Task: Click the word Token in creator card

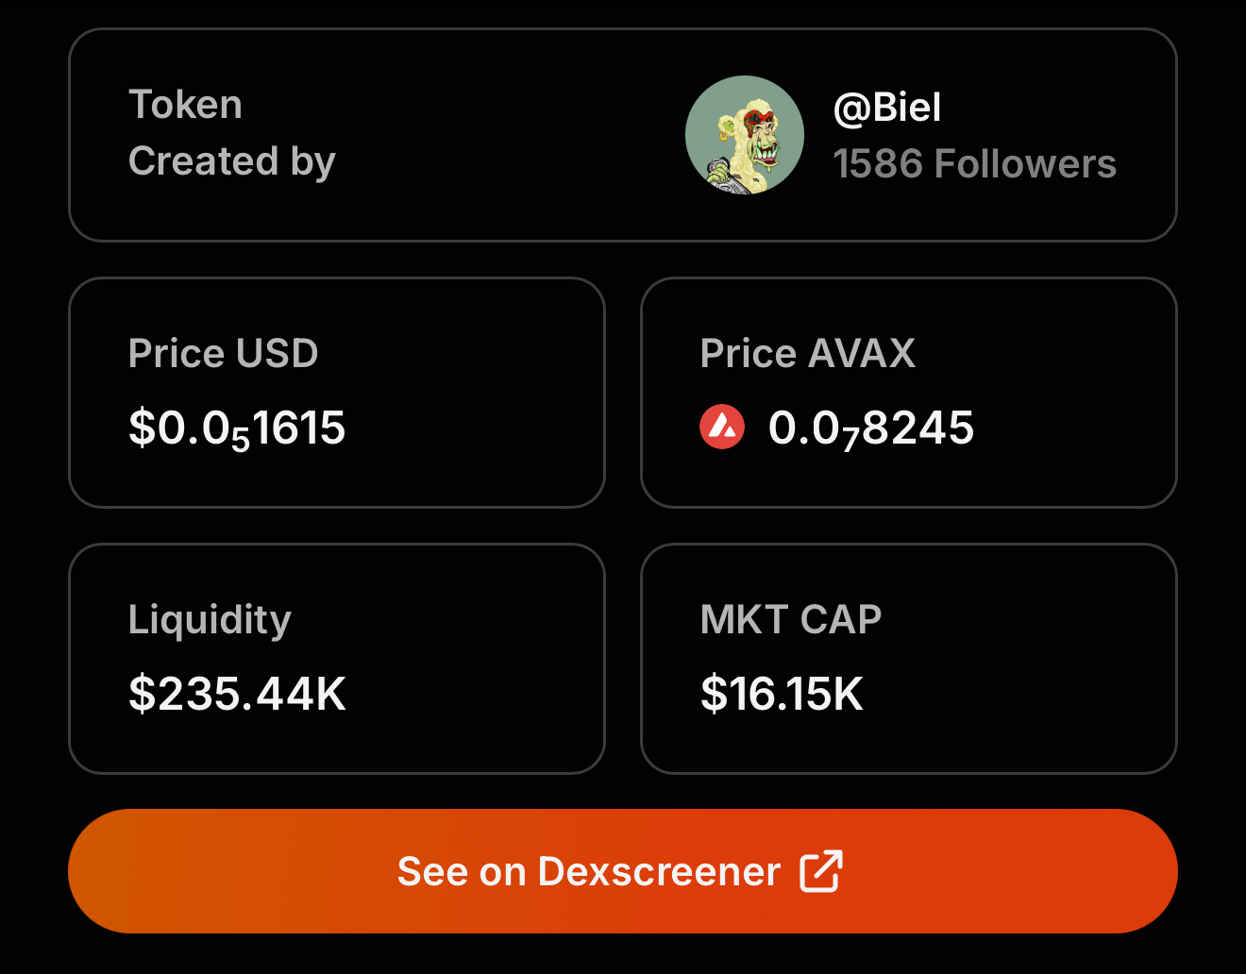Action: click(185, 105)
